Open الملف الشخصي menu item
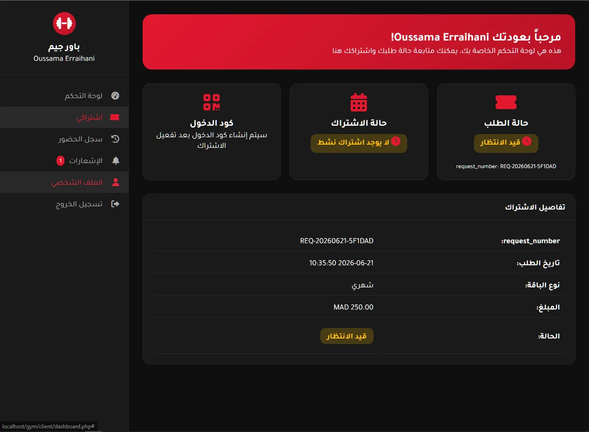The width and height of the screenshot is (589, 432). pyautogui.click(x=64, y=182)
